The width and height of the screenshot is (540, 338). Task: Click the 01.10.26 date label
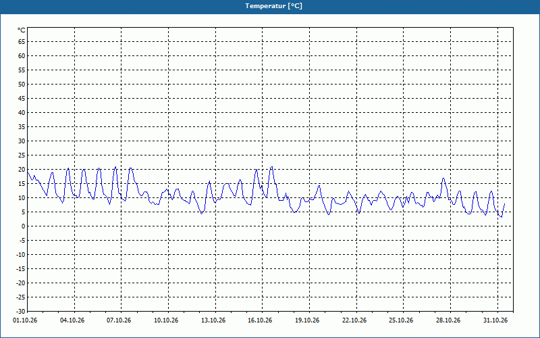click(25, 320)
